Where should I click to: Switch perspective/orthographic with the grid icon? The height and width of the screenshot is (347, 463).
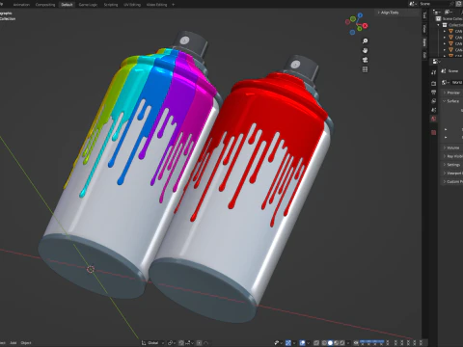point(365,69)
